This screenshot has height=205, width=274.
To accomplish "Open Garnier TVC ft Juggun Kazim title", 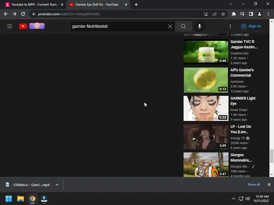I will (x=243, y=44).
